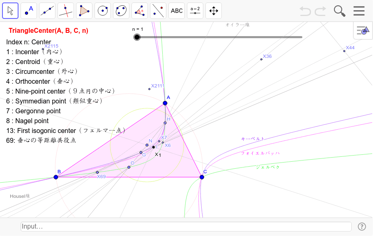373x236 pixels.
Task: Click the purple キーペルト curve label
Action: click(253, 139)
